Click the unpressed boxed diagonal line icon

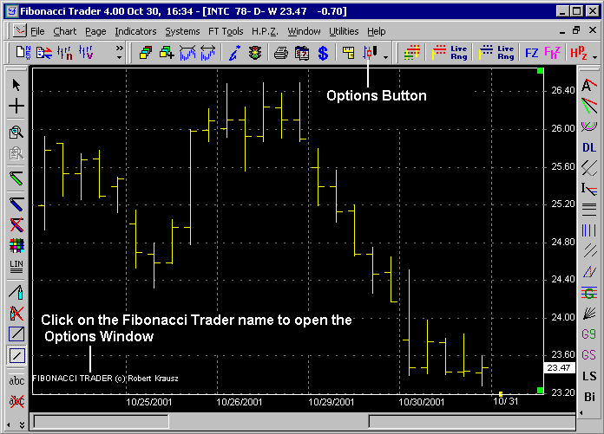coord(16,334)
